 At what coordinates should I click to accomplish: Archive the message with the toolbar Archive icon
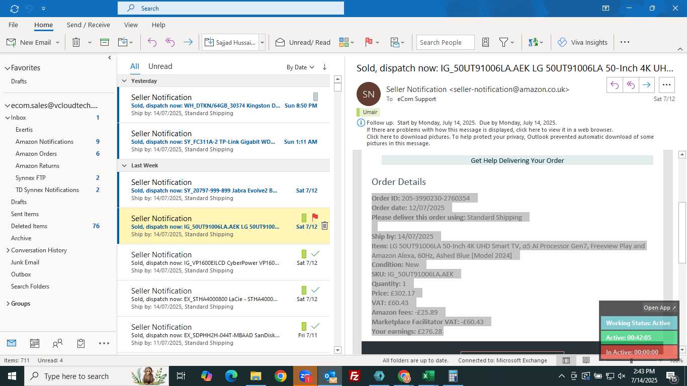click(105, 42)
